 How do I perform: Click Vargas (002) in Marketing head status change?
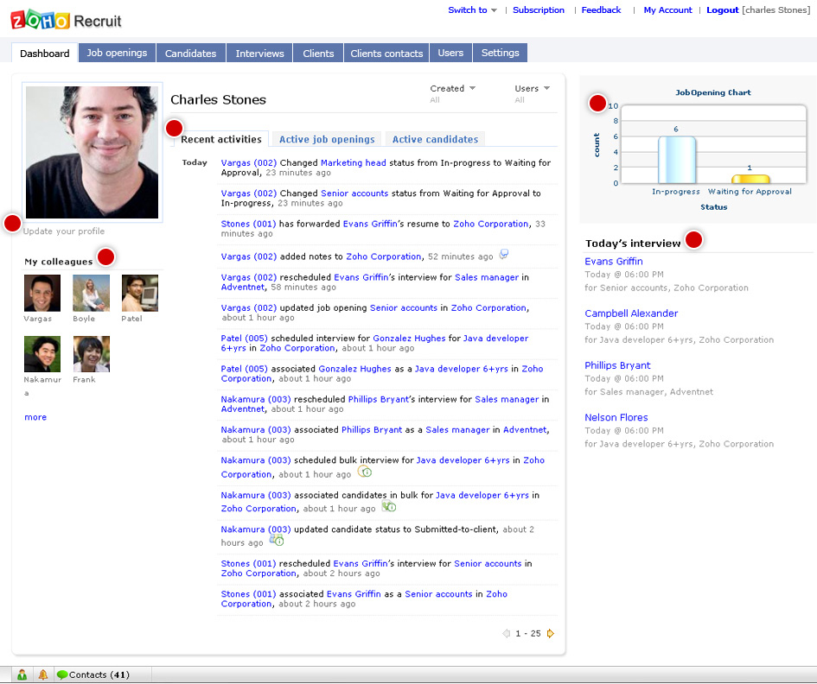(x=248, y=162)
